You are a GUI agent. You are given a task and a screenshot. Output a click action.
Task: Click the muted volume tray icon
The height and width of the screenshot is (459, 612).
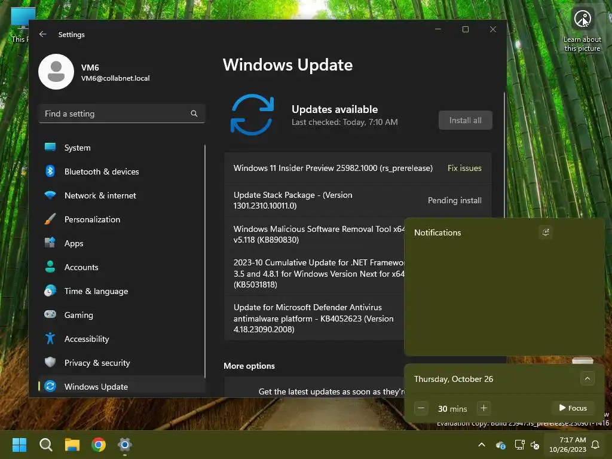tap(535, 445)
